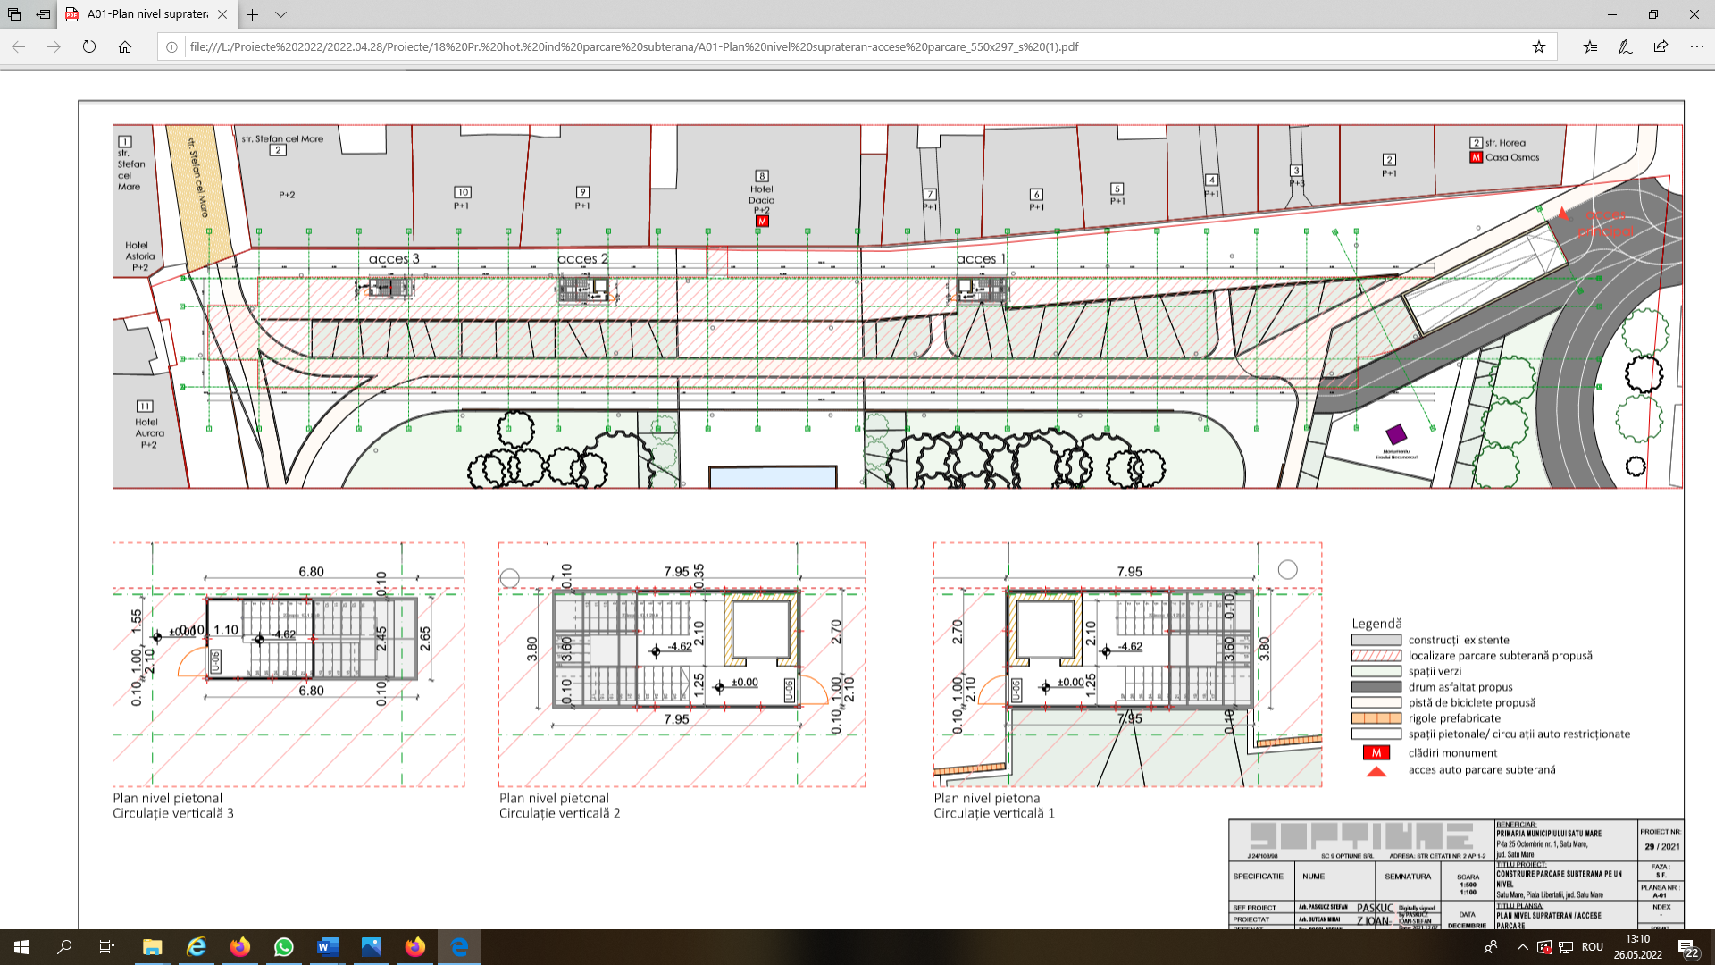Click the Add notes pen icon
Image resolution: width=1715 pixels, height=965 pixels.
coord(1625,46)
